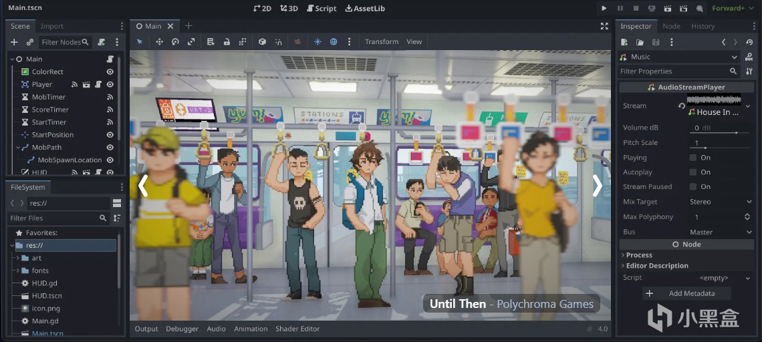
Task: Hide the MobPath node
Action: point(110,147)
